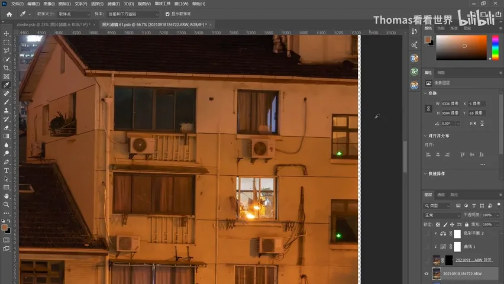Screen dimensions: 504x284
Task: Switch to the 通道 tab
Action: [x=441, y=195]
